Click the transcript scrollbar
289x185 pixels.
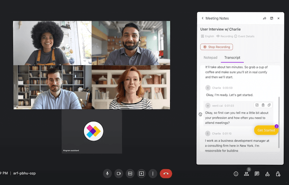(x=279, y=122)
